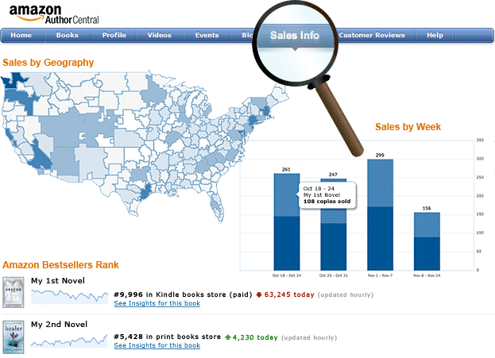The height and width of the screenshot is (358, 495).
Task: Click the Nov 8 - Nov 14 bar labeled 156
Action: [x=427, y=241]
